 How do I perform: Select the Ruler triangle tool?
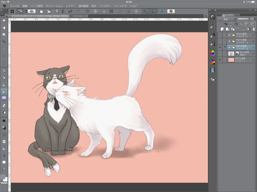[x=4, y=148]
